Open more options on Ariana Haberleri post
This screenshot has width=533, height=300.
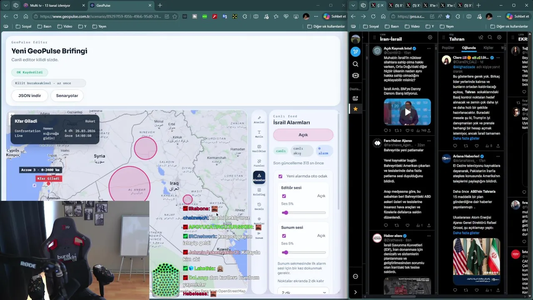498,156
